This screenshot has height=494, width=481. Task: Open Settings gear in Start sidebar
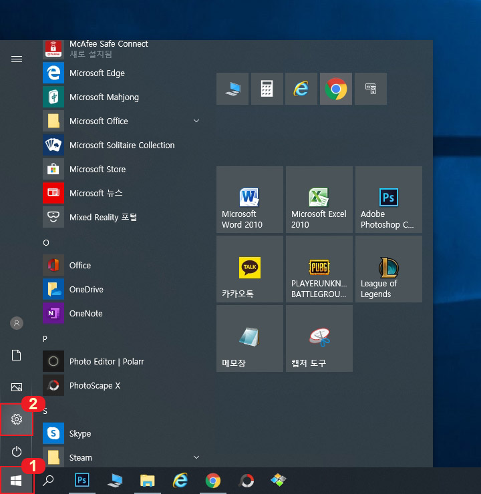[x=17, y=419]
